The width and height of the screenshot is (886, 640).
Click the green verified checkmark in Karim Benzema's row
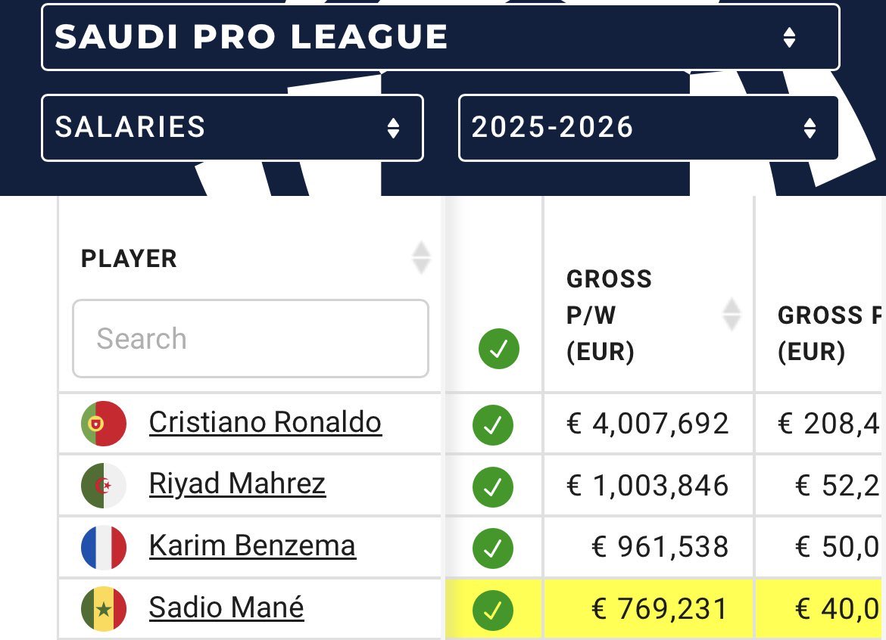[492, 548]
